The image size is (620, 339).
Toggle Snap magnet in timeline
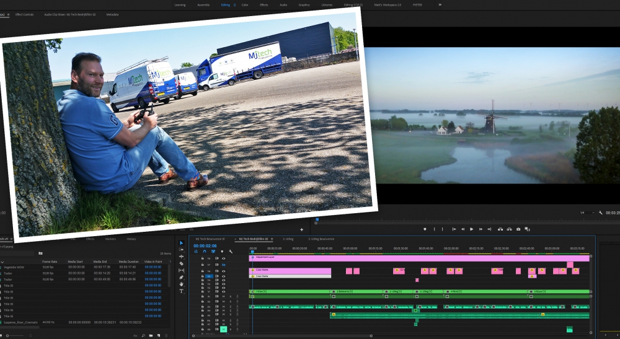pos(205,252)
